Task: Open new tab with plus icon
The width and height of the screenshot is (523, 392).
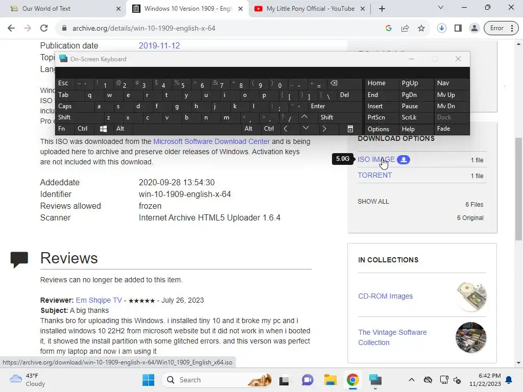Action: (x=382, y=9)
